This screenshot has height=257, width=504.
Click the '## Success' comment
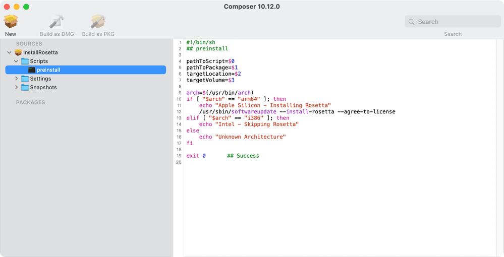(243, 156)
